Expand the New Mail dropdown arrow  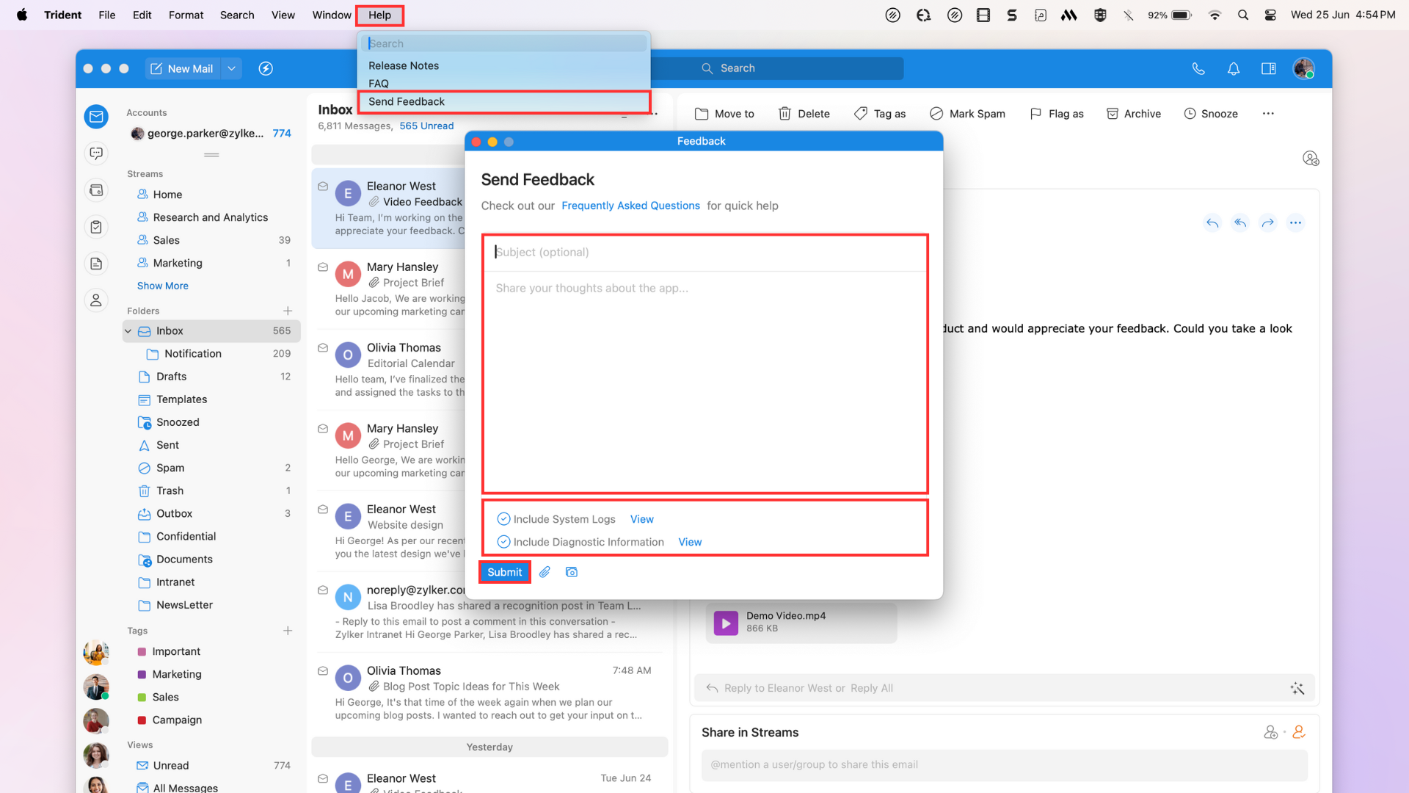pyautogui.click(x=231, y=68)
